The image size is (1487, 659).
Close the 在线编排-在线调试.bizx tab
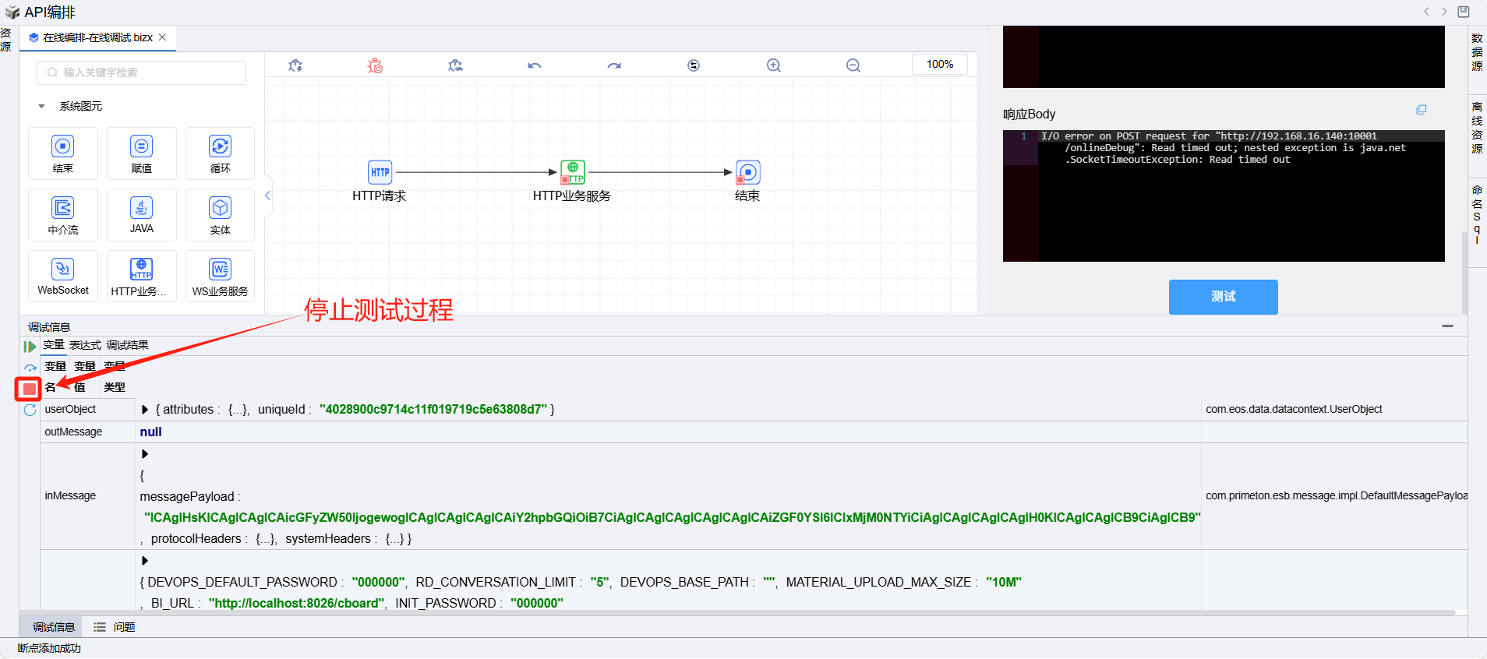tap(162, 37)
